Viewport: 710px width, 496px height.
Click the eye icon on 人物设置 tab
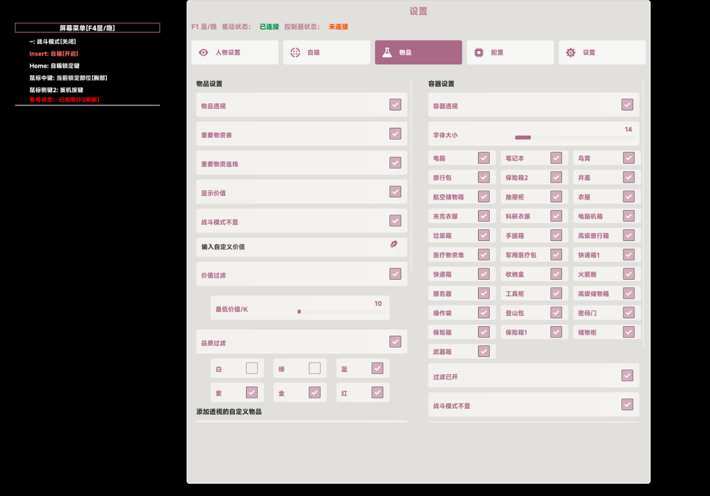click(x=204, y=53)
